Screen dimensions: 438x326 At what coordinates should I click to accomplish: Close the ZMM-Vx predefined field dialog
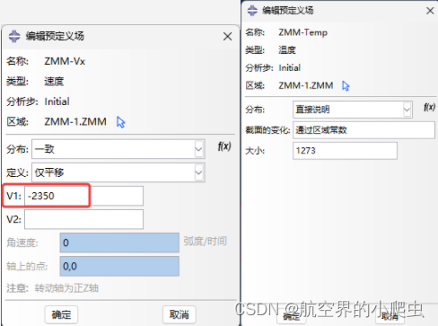(227, 37)
